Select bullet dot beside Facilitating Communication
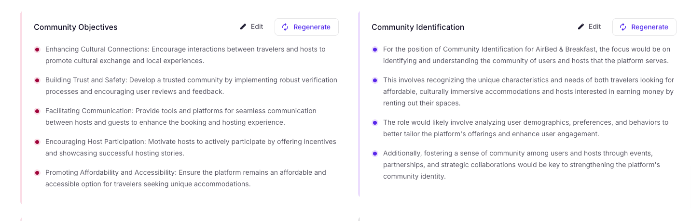Viewport: 691px width, 221px height. tap(37, 111)
